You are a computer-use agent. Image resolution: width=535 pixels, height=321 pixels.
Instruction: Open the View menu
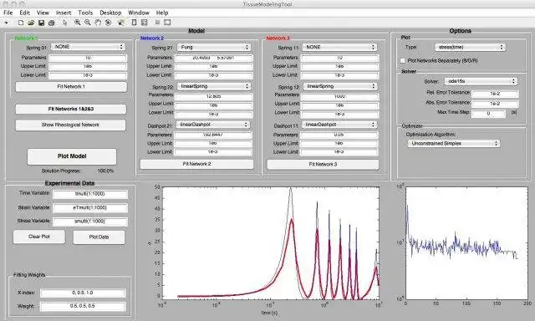click(43, 13)
